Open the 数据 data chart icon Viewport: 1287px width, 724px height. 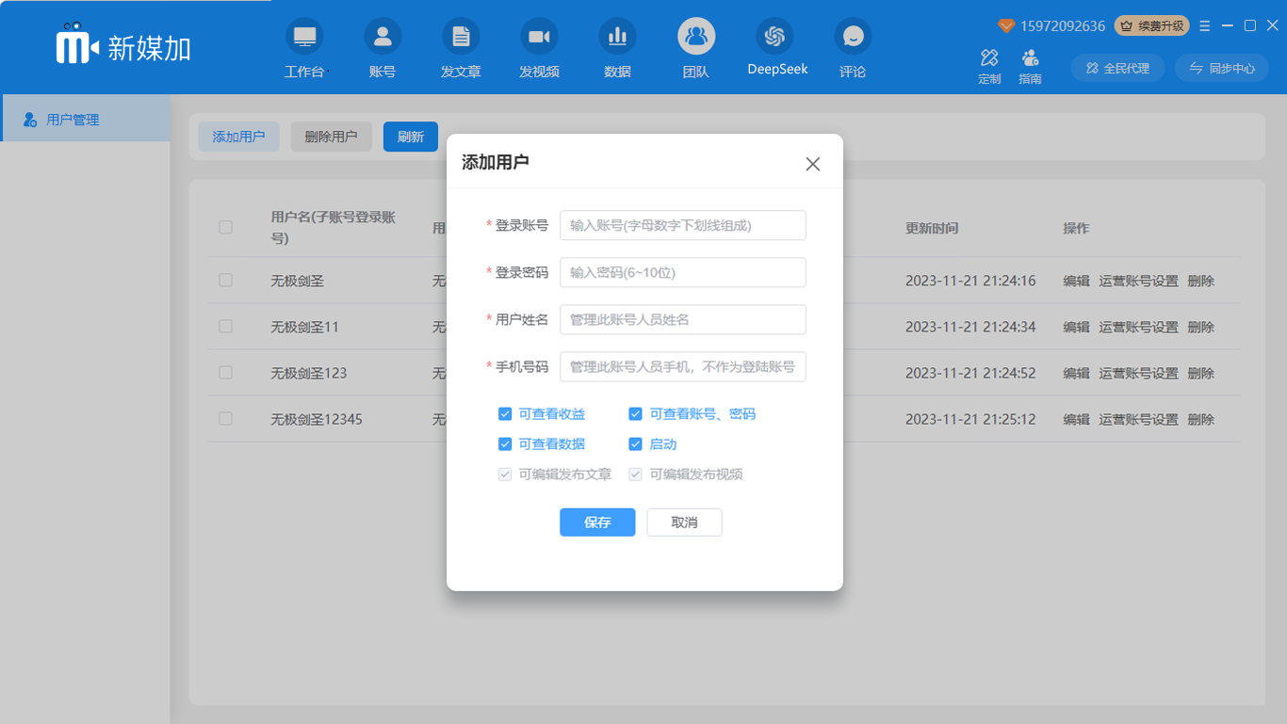(x=617, y=38)
